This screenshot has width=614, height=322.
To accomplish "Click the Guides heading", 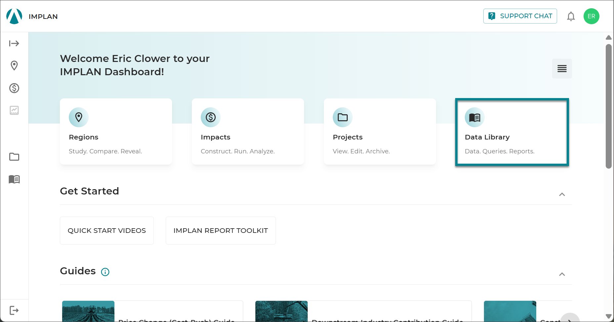I will point(78,271).
